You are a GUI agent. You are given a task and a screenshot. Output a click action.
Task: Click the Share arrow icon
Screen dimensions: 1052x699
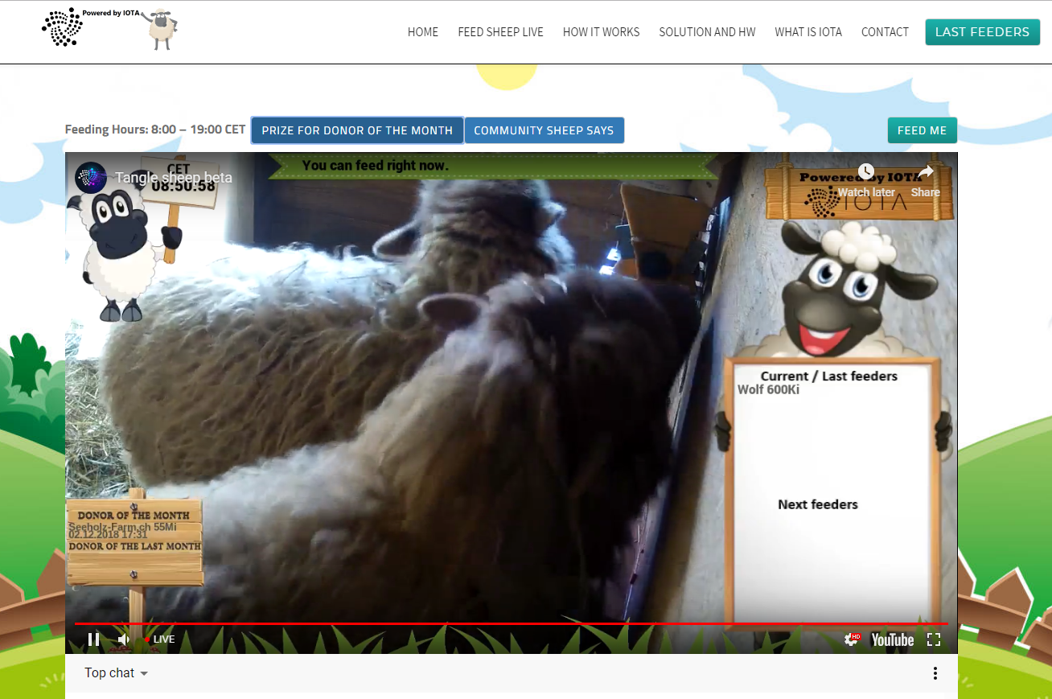[926, 171]
